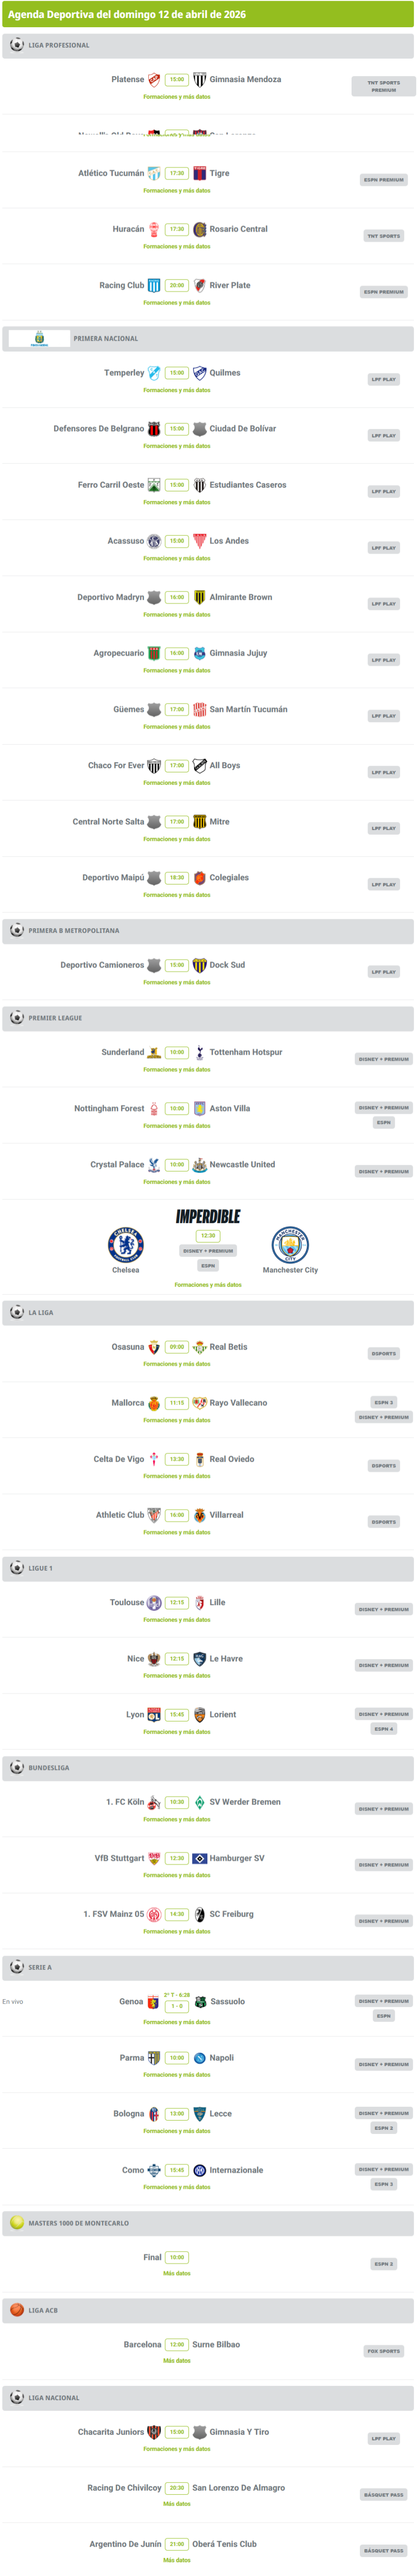Click the Fox Sports badge for Barcelona game
This screenshot has width=419, height=2576.
click(383, 2351)
